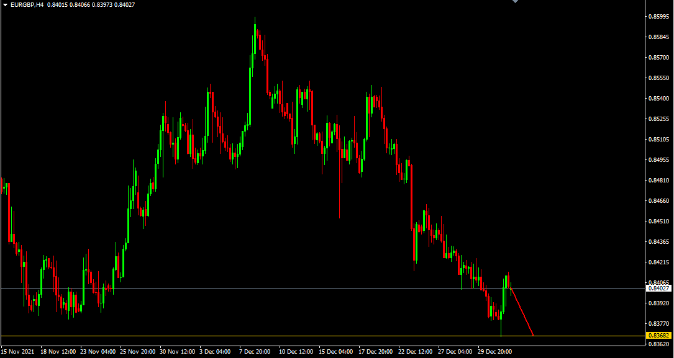
Task: Click the 10 Dec 12:00 time label
Action: [x=296, y=352]
